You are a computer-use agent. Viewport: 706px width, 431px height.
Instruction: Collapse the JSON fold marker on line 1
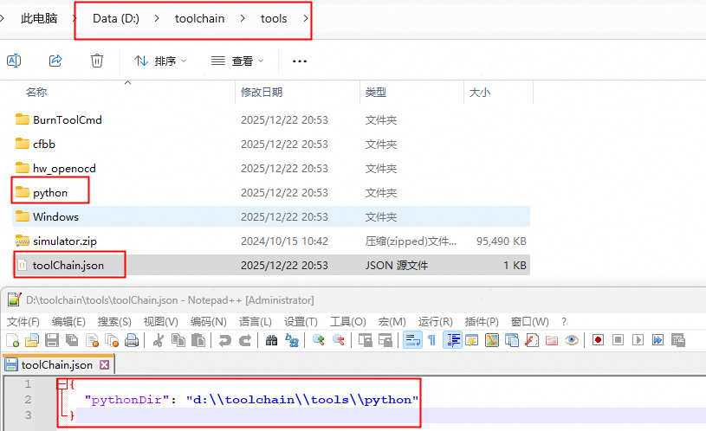point(62,384)
